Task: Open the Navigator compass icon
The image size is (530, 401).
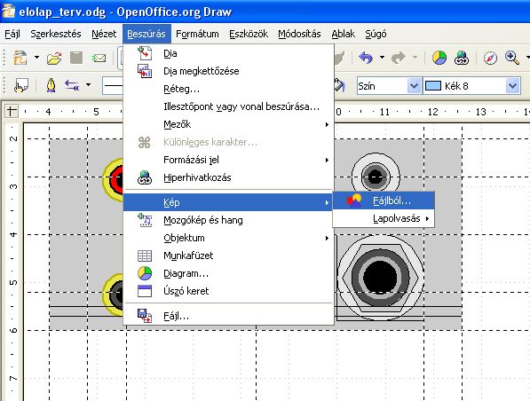Action: pos(490,58)
